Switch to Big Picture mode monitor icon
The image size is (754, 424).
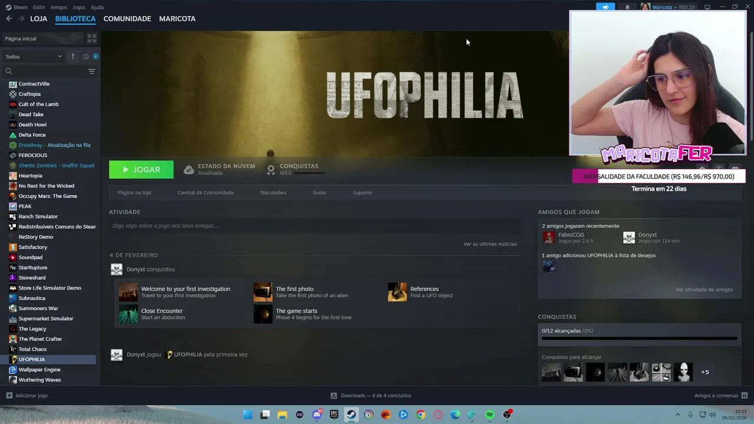tap(707, 7)
